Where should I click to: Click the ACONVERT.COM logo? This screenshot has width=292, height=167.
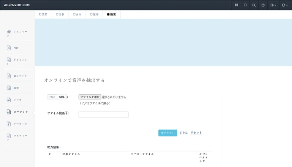tap(17, 5)
